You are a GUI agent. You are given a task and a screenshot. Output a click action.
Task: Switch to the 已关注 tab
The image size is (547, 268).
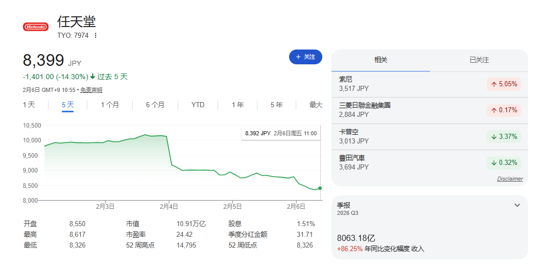479,60
